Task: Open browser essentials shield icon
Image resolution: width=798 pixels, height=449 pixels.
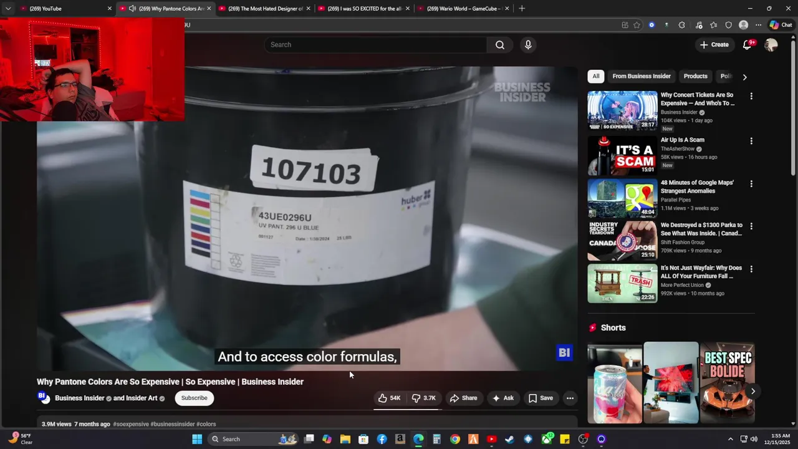Action: coord(728,25)
